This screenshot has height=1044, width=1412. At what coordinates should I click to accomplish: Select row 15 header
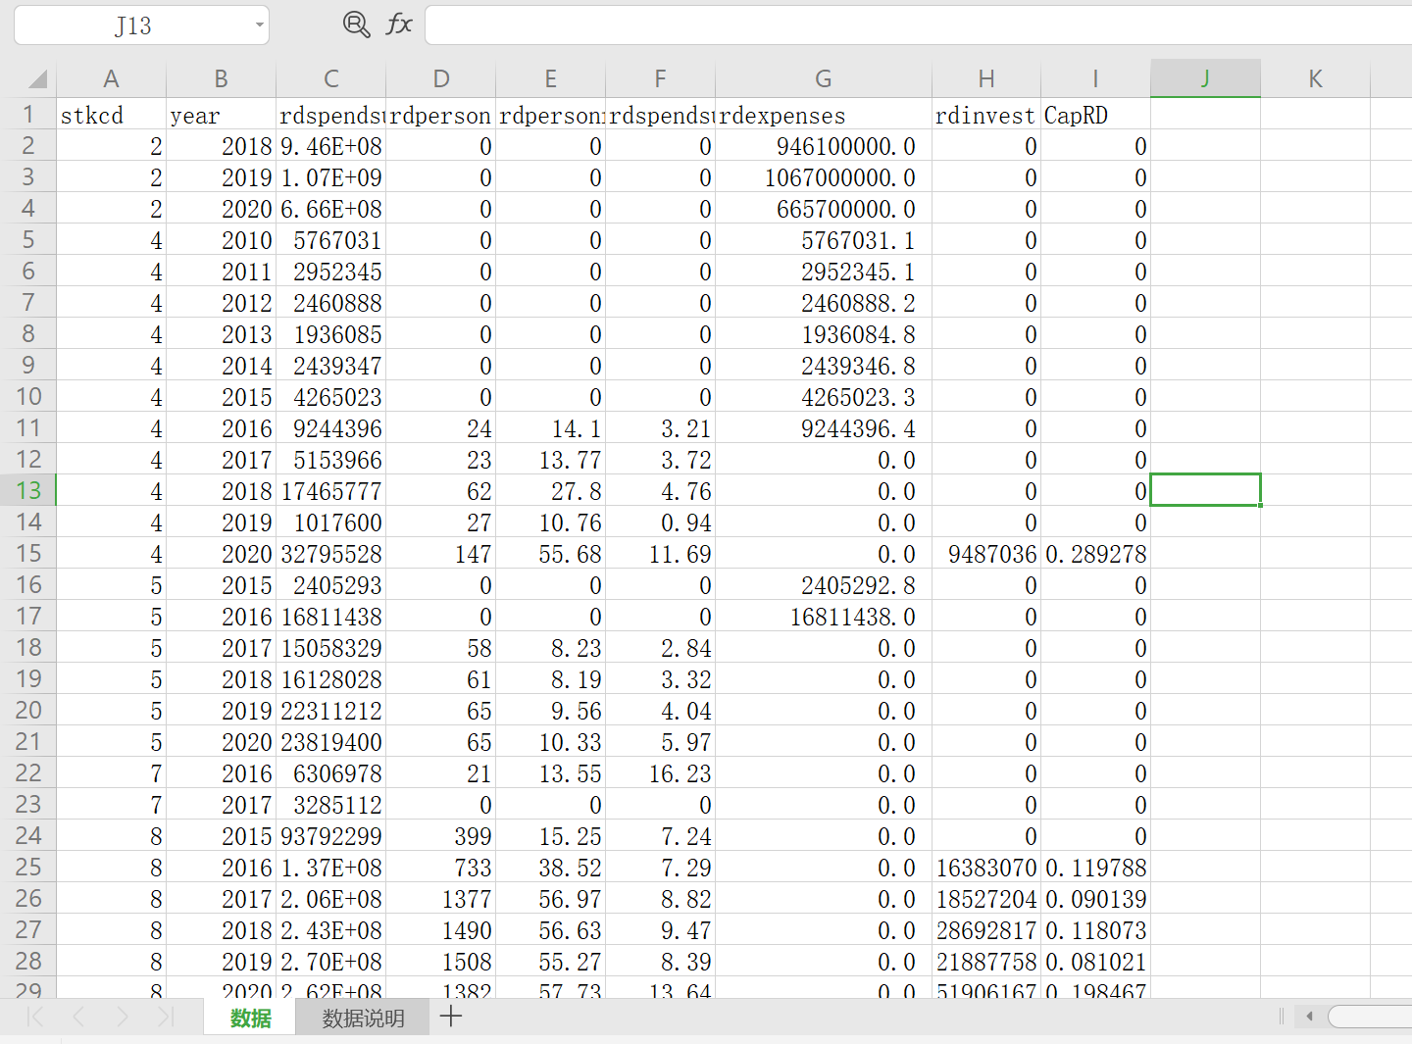(x=28, y=553)
